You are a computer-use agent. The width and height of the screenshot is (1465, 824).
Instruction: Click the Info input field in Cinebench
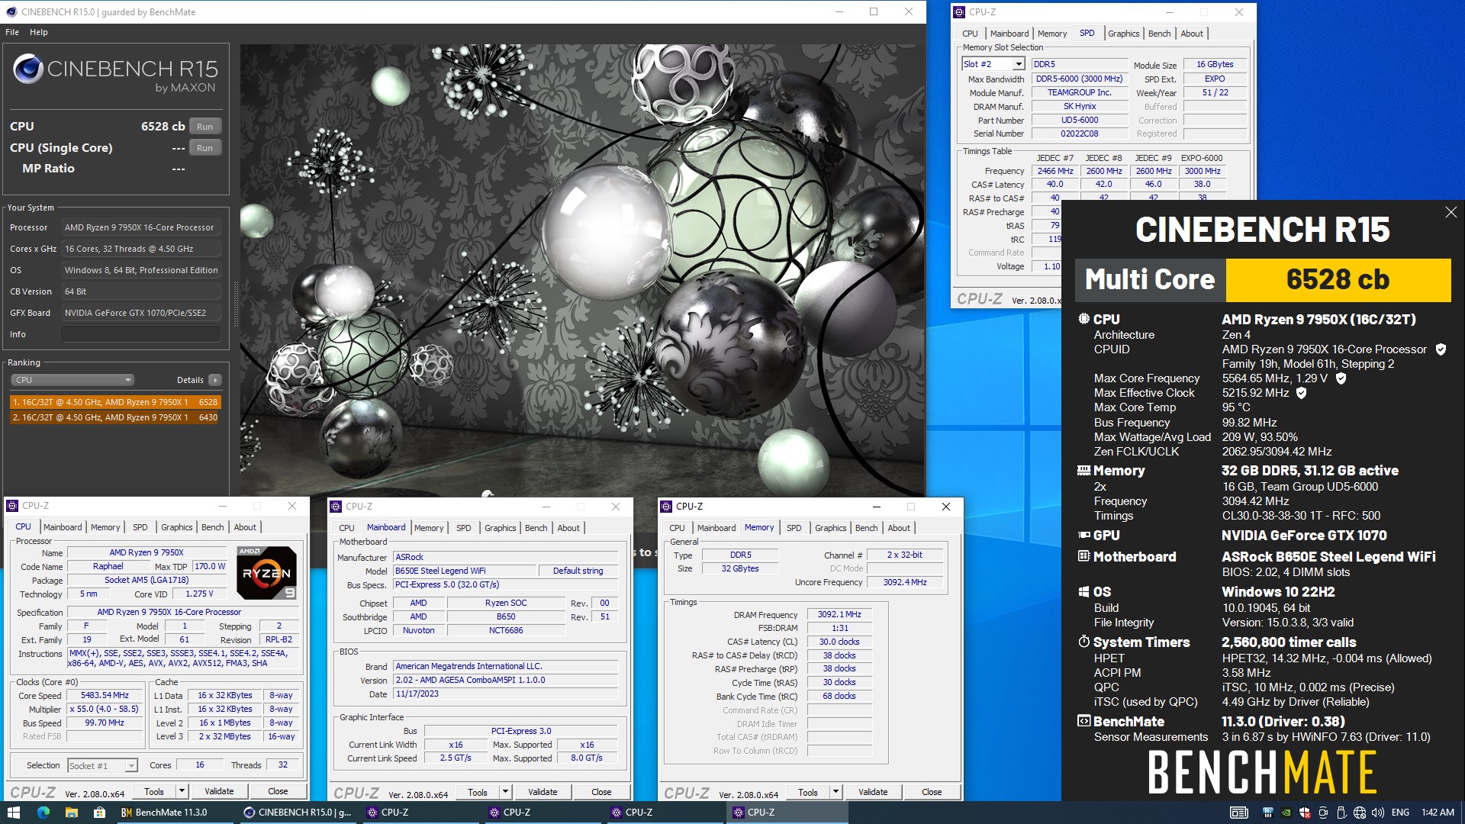(x=141, y=334)
